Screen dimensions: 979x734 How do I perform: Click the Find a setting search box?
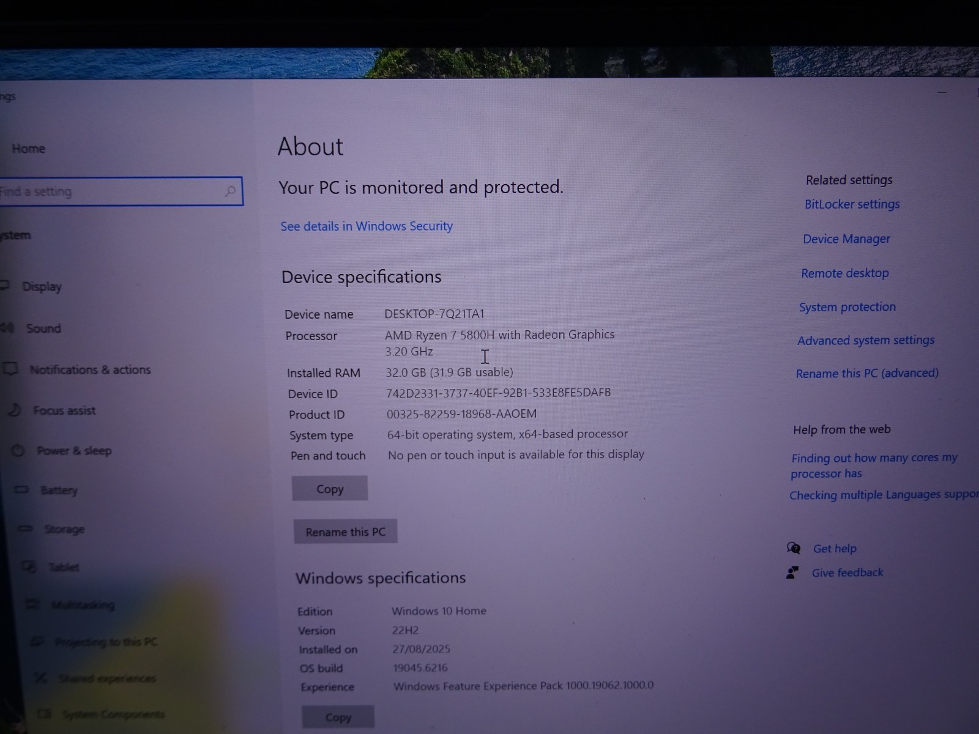click(121, 191)
